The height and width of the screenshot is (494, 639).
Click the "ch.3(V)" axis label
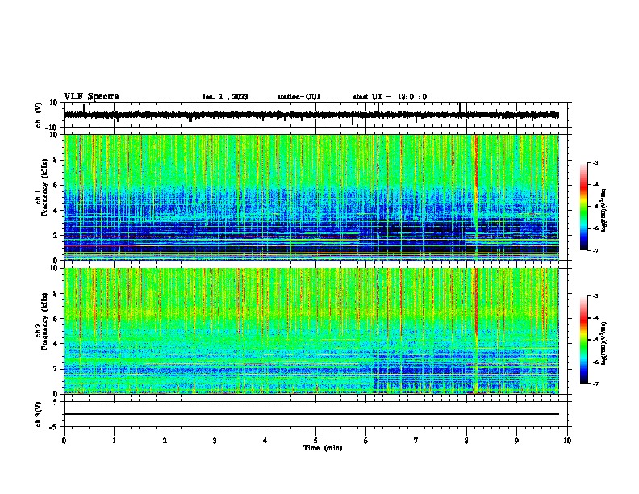[39, 414]
